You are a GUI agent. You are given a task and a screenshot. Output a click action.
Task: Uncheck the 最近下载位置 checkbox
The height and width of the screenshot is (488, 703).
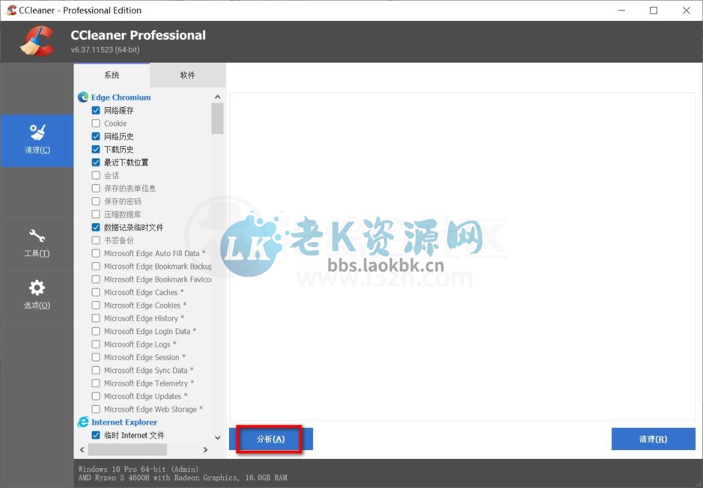click(x=96, y=163)
